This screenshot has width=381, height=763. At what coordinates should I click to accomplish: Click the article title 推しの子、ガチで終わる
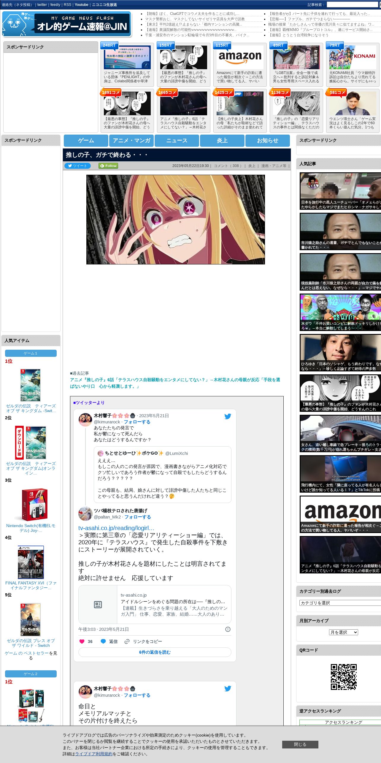(107, 155)
